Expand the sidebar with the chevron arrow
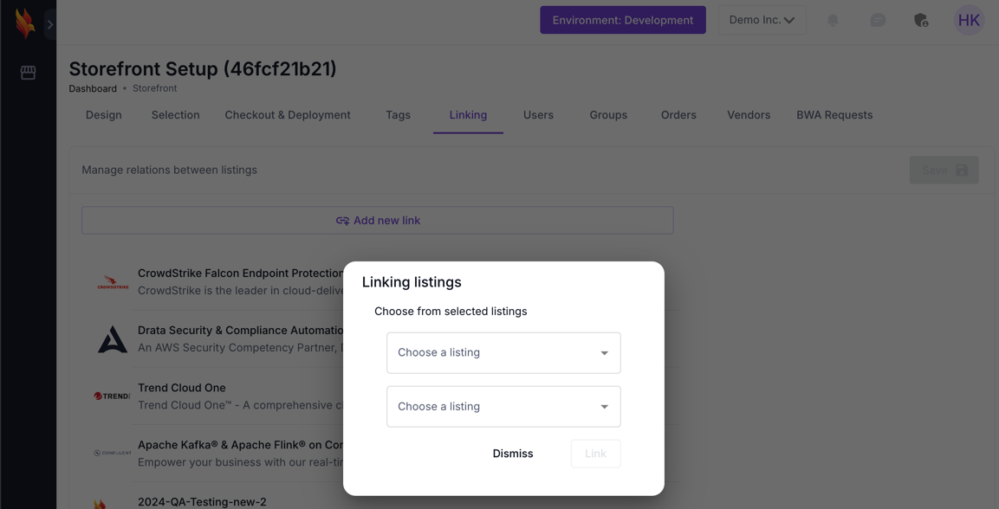Screen dimensions: 999x509 click(50, 24)
